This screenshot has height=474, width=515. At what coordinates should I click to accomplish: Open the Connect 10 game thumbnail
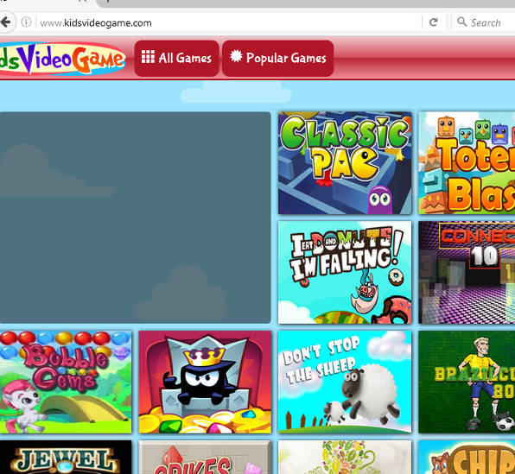tap(467, 273)
